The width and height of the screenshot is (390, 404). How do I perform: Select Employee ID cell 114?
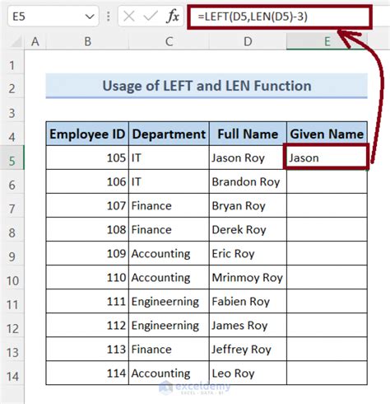pos(87,373)
